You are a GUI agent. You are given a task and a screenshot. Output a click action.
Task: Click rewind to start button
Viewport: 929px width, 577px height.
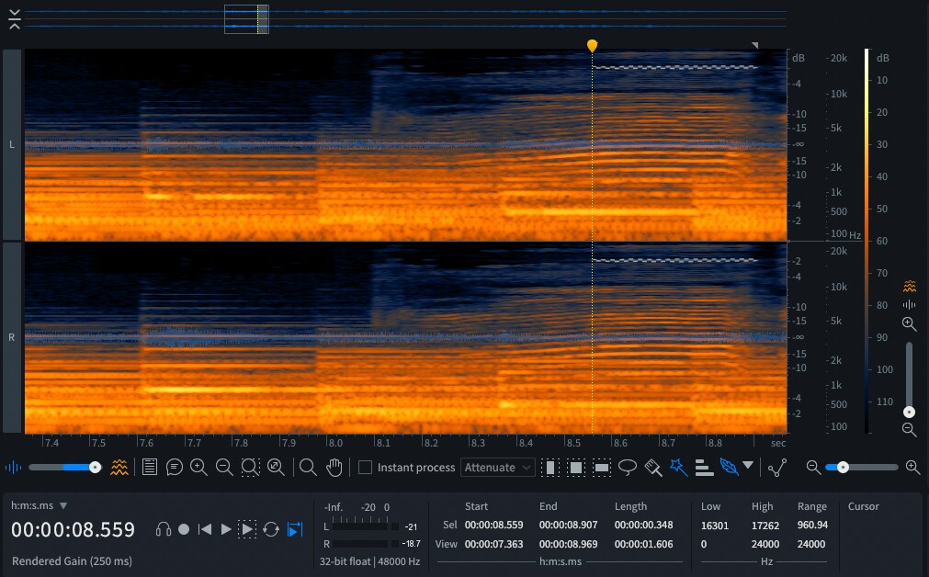(204, 529)
